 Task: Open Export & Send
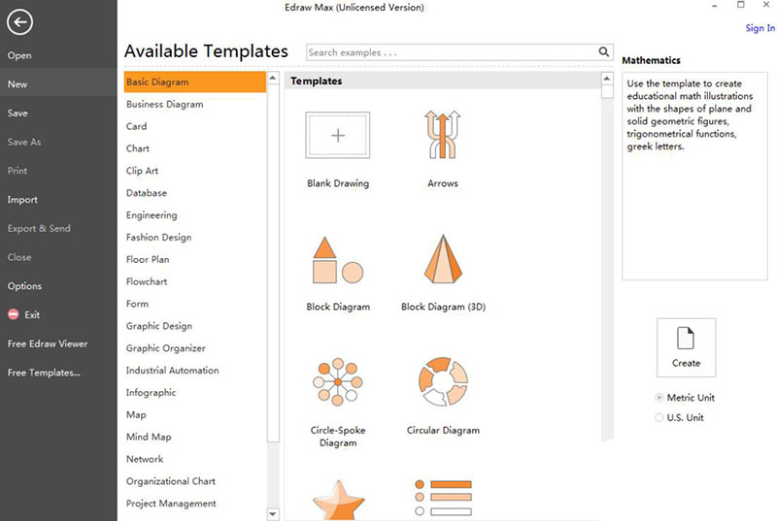(39, 228)
